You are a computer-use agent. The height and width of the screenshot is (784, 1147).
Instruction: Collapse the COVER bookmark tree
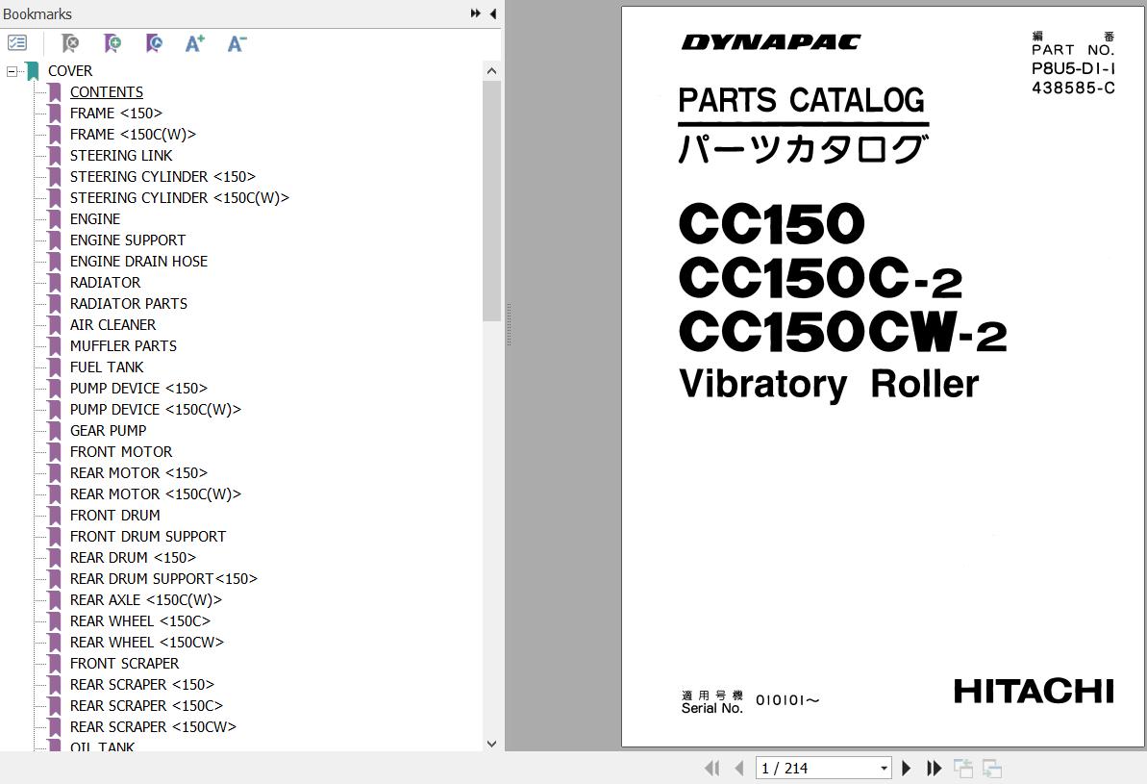click(x=11, y=71)
